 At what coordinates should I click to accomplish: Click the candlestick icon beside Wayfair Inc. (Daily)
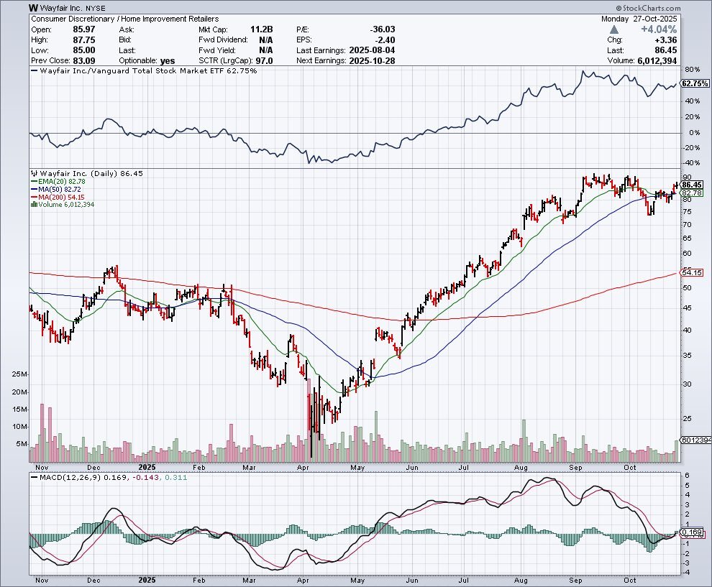(32, 173)
